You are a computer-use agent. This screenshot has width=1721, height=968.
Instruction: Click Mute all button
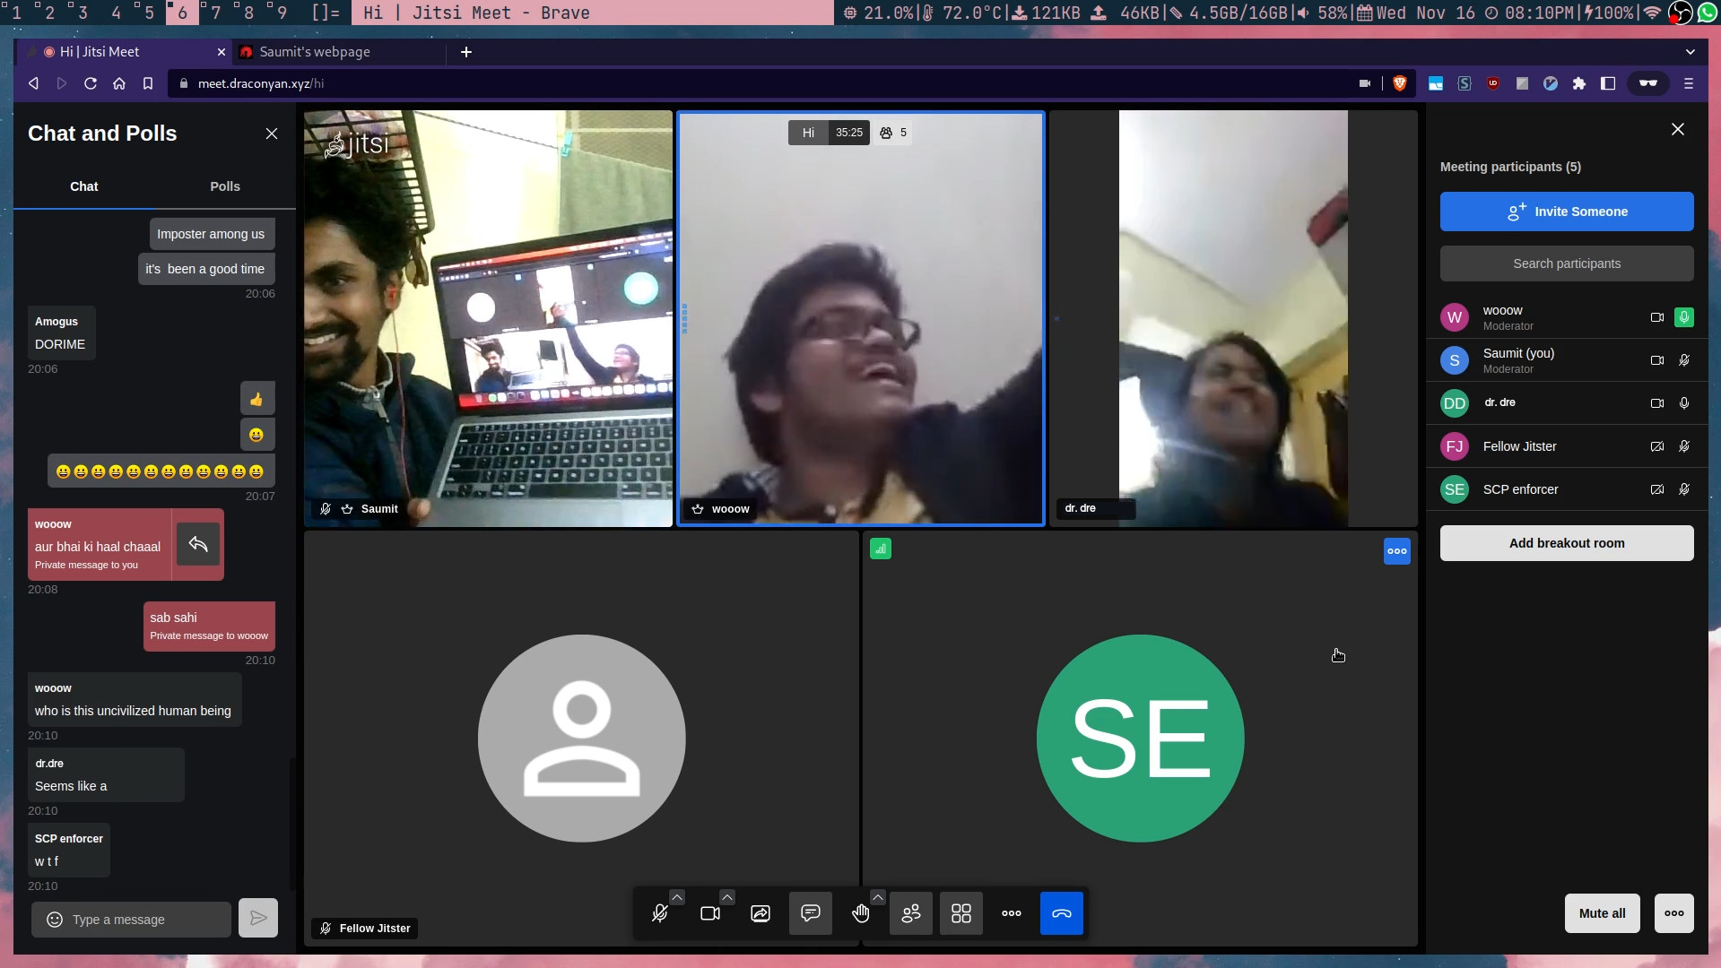pyautogui.click(x=1602, y=913)
